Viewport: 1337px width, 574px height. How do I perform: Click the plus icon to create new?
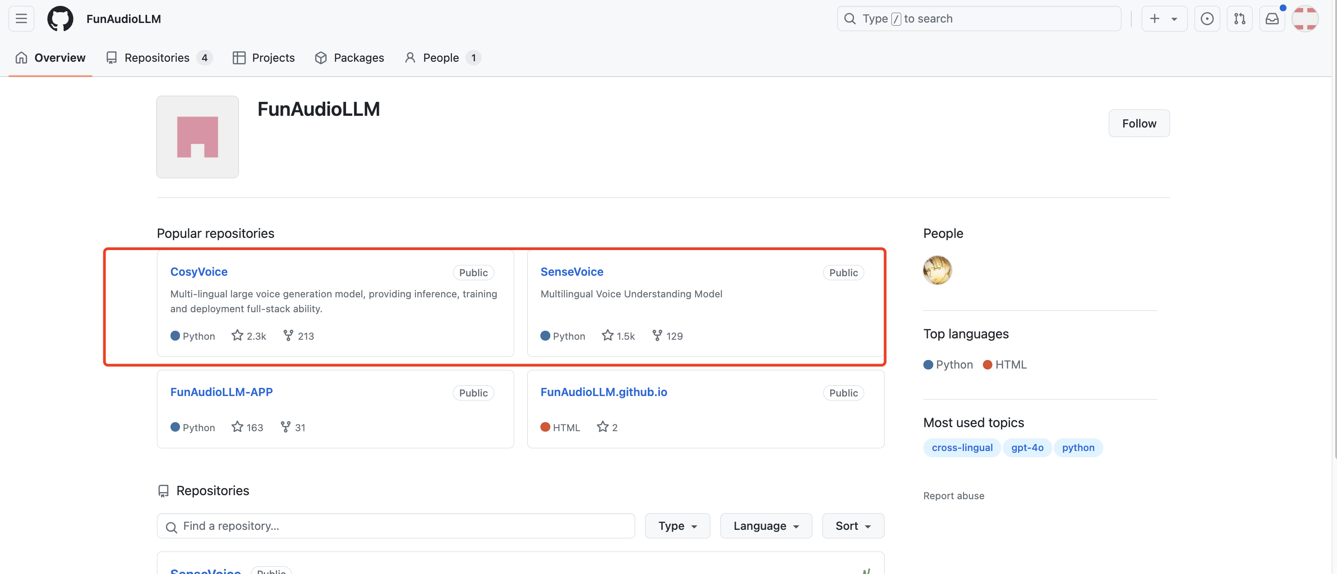[x=1154, y=18]
